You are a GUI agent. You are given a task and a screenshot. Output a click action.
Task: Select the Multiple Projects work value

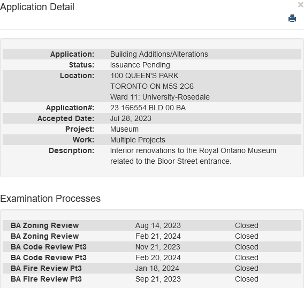[138, 140]
